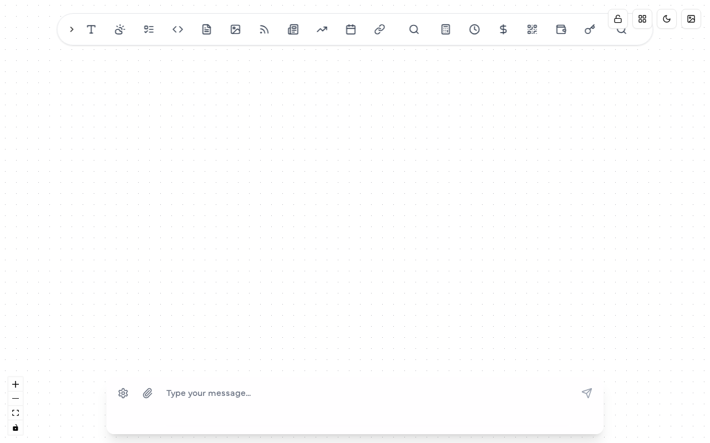
Task: Open the calculator tool
Action: click(x=445, y=29)
